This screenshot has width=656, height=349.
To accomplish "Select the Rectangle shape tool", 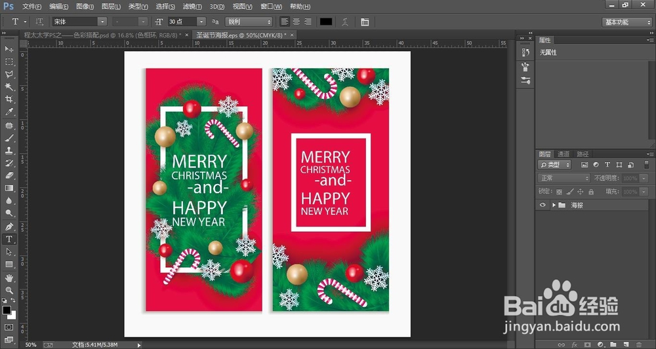I will (9, 265).
